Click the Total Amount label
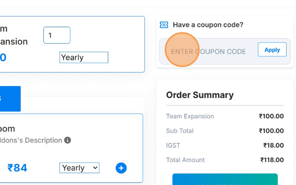296x185 pixels. tap(185, 160)
